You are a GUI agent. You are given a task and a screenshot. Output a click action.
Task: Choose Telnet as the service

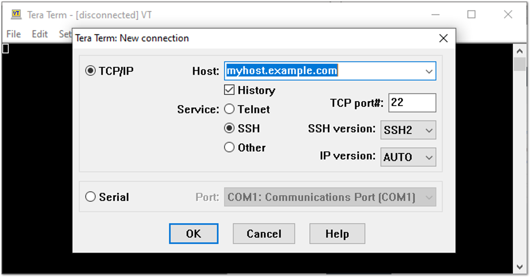pos(229,109)
